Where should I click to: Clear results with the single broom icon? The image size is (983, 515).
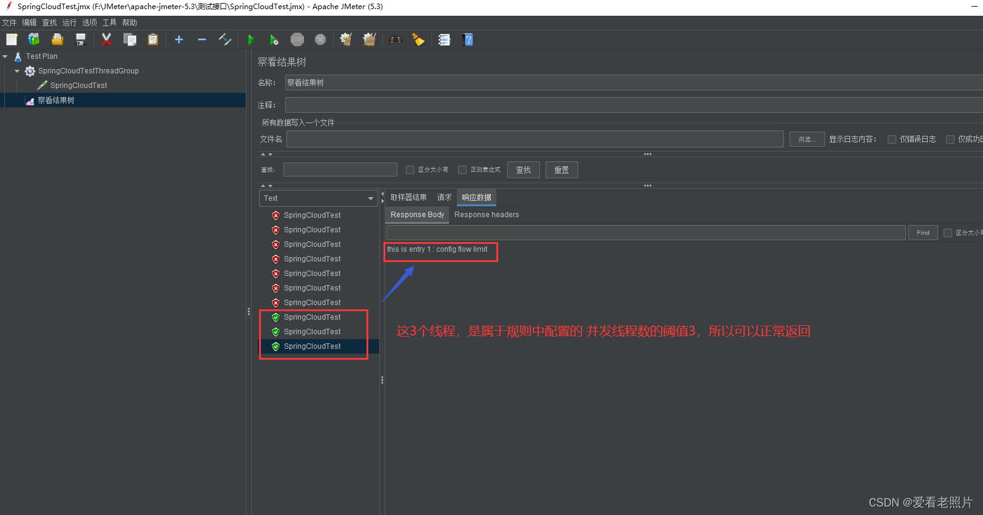click(346, 39)
